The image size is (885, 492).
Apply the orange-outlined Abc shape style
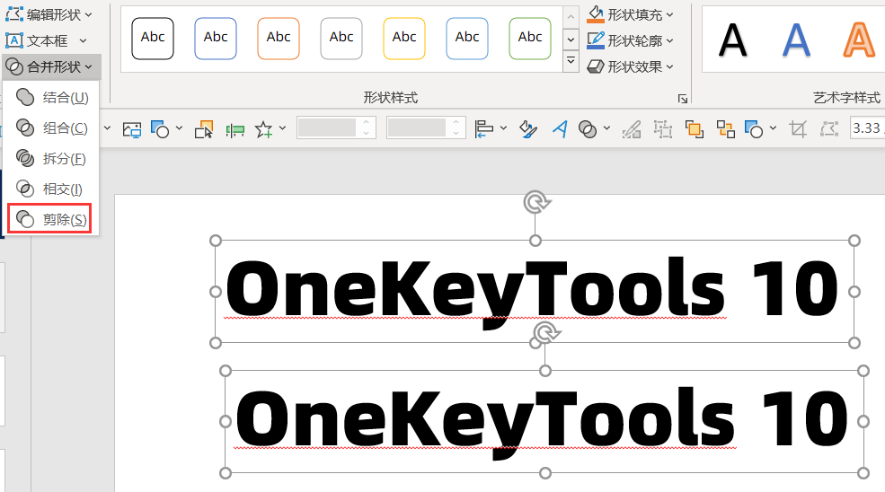point(279,38)
